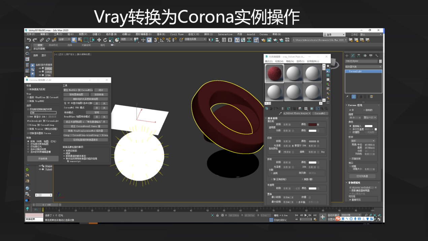Click the Link selection chain icon
This screenshot has height=241, width=428.
(42, 40)
